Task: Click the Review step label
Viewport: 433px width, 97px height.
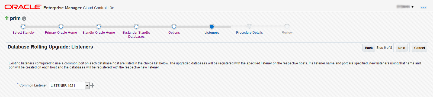Action: [287, 33]
